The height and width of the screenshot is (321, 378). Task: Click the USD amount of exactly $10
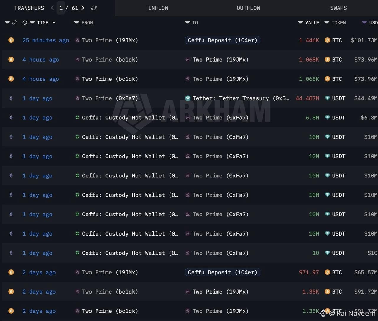[x=372, y=253]
